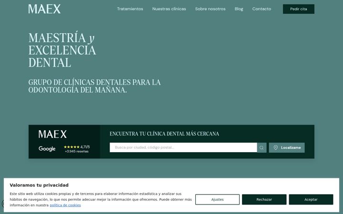Image resolution: width=343 pixels, height=214 pixels.
Task: Reject cookies with Rechazar
Action: (x=264, y=199)
